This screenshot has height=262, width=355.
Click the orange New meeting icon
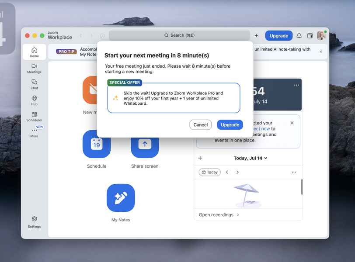click(x=90, y=90)
